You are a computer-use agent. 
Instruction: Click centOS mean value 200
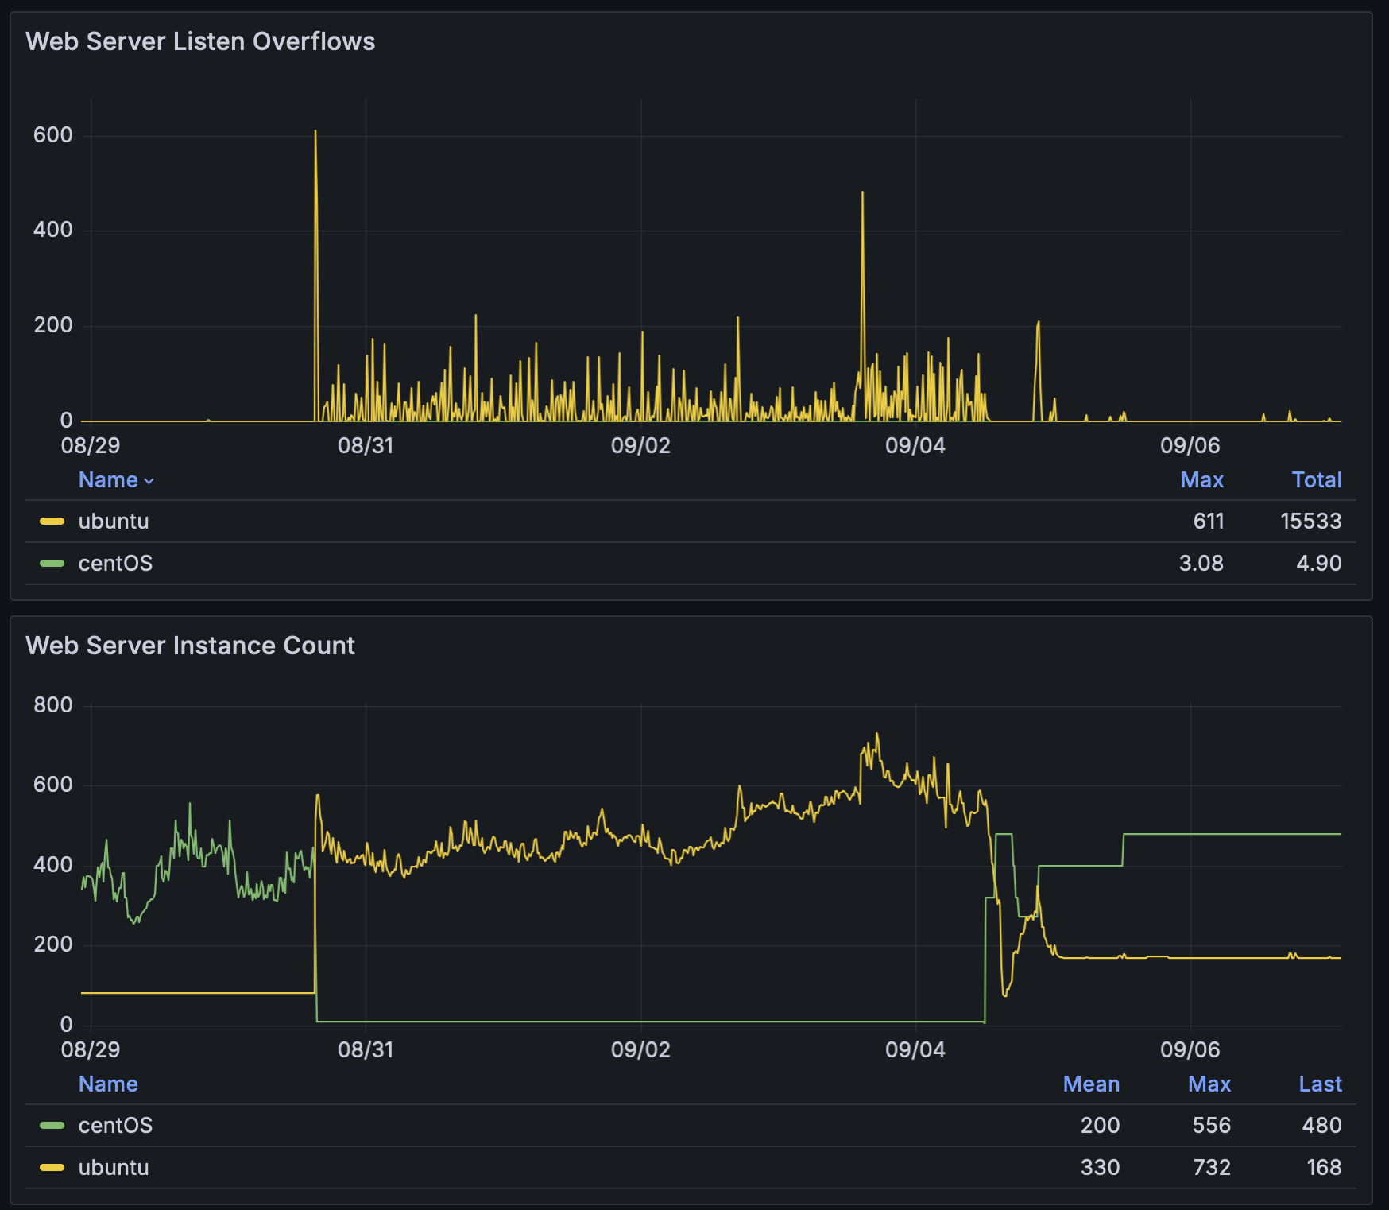click(1100, 1126)
